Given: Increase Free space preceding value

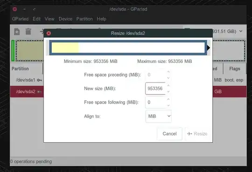Looking at the screenshot, I should (x=168, y=72).
